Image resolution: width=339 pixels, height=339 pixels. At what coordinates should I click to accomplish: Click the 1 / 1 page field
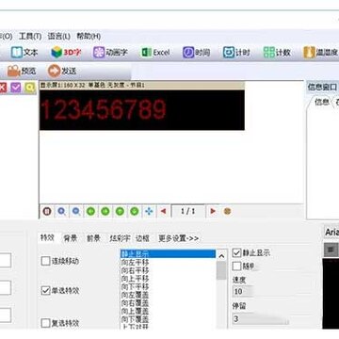pos(188,211)
